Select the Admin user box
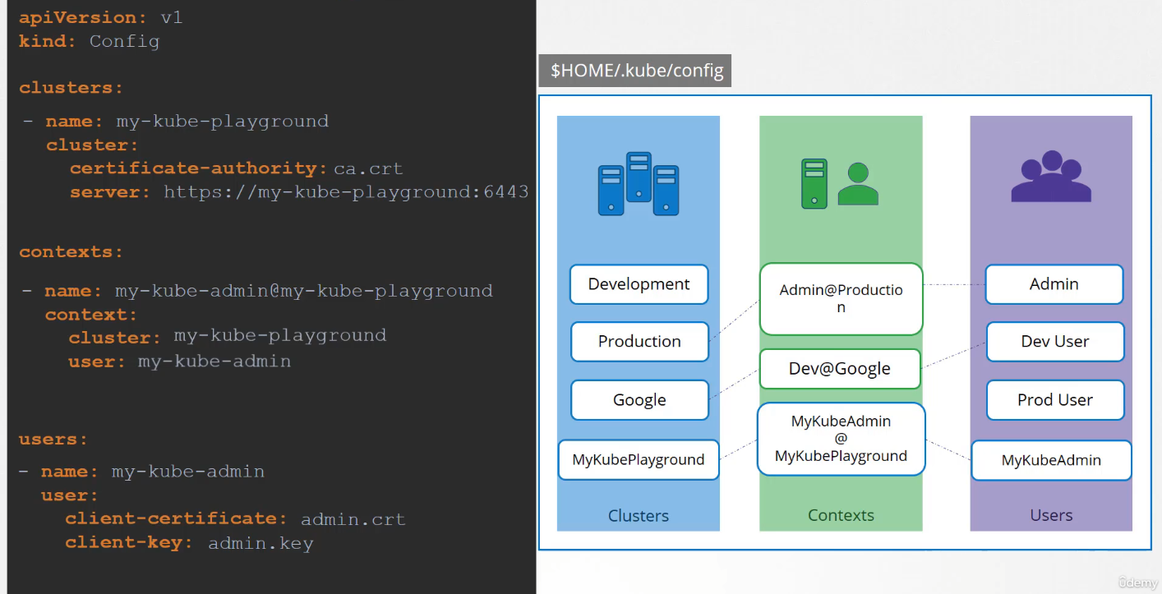This screenshot has width=1162, height=594. [x=1054, y=284]
